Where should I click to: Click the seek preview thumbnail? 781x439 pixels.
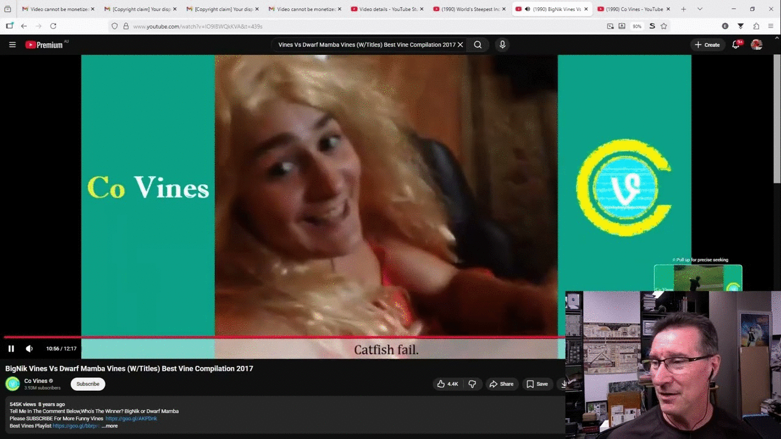698,277
